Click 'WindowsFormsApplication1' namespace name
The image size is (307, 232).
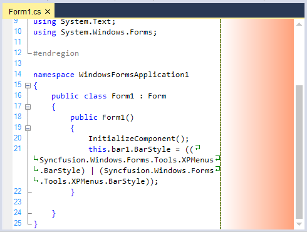133,75
